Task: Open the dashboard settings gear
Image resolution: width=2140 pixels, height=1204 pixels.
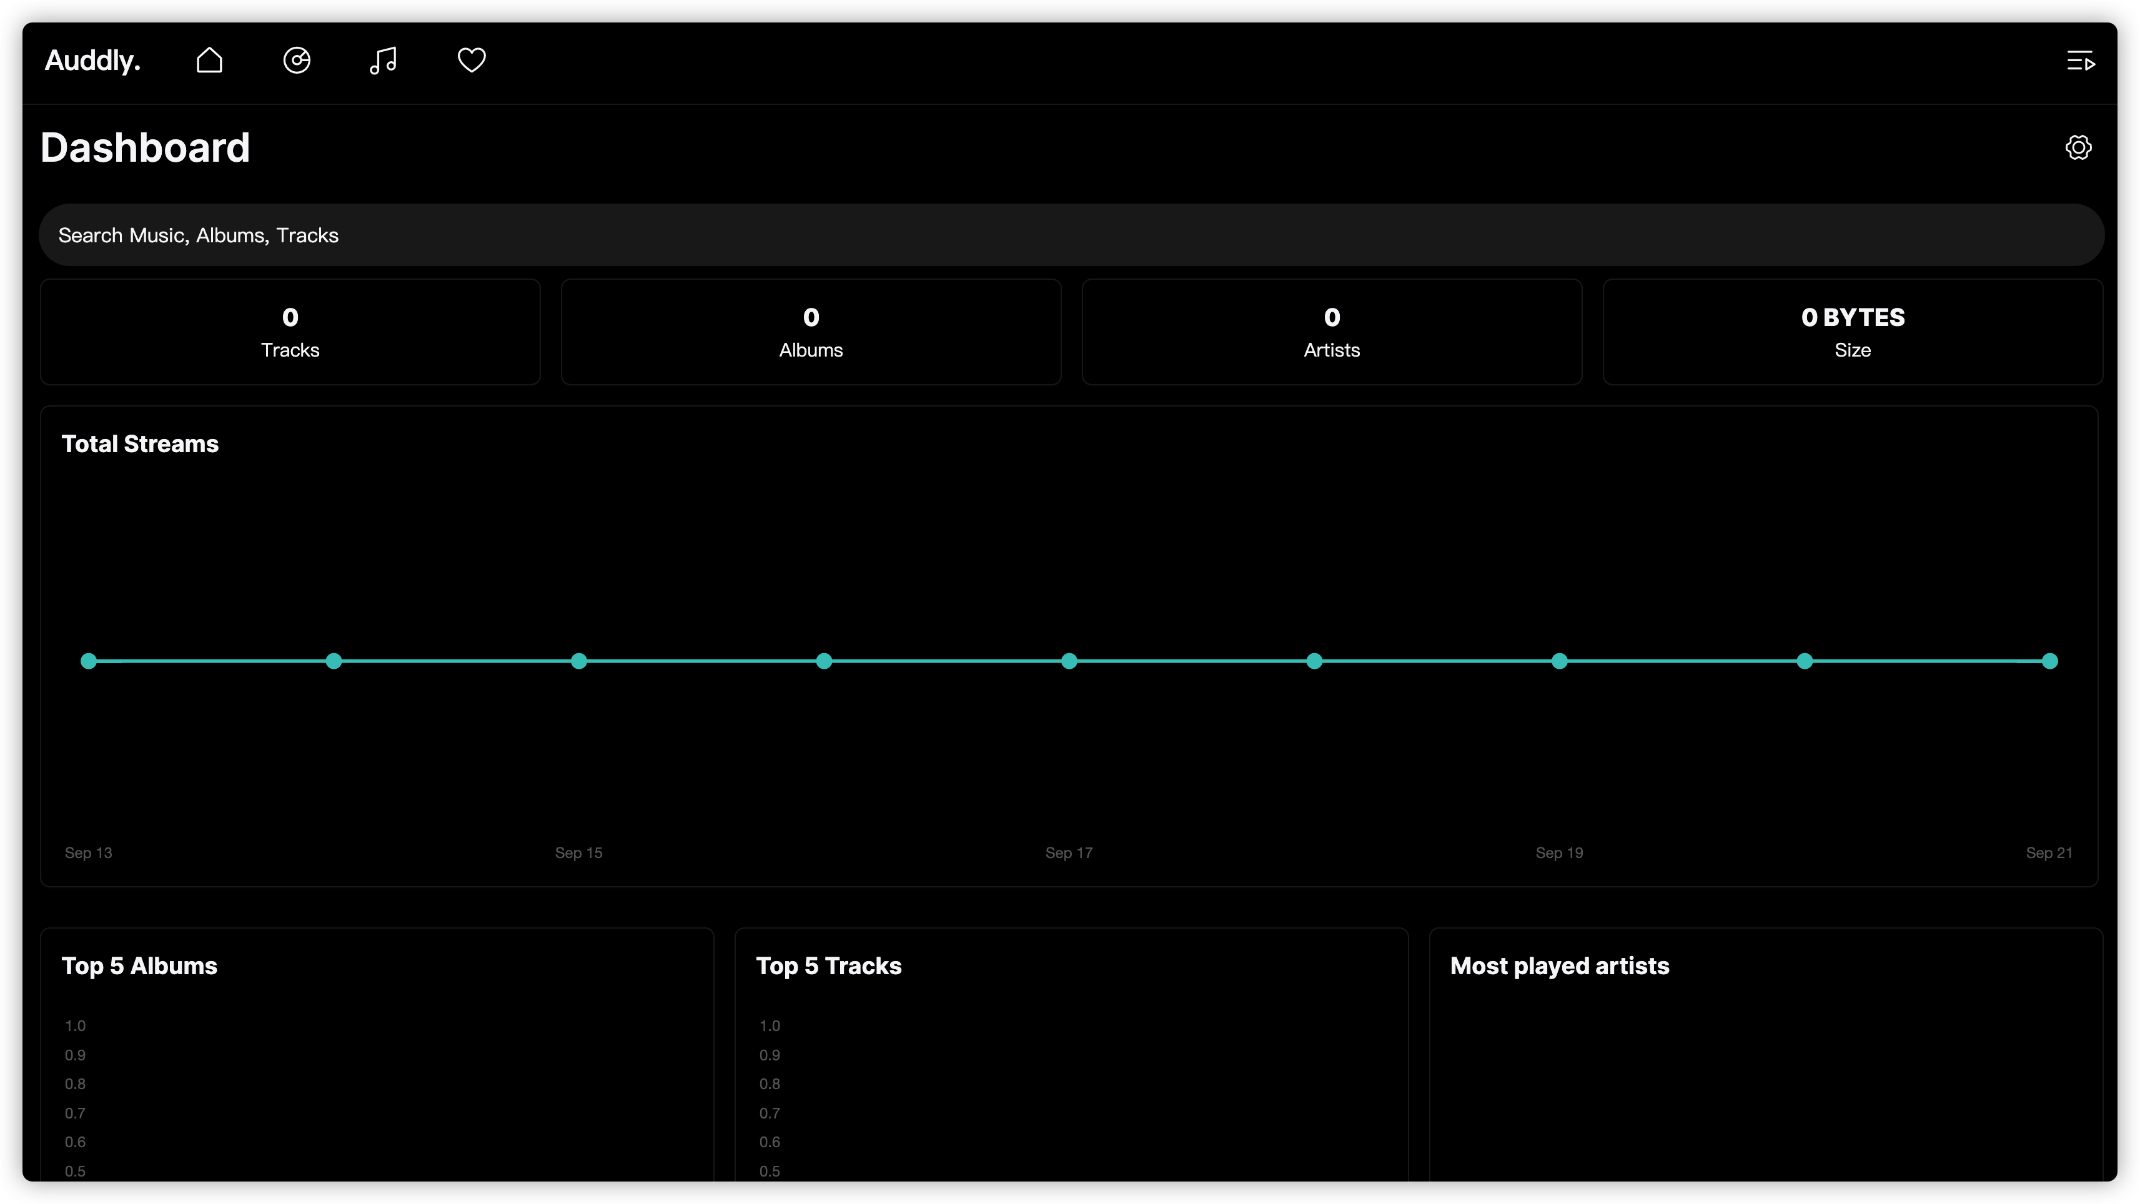Action: tap(2079, 148)
